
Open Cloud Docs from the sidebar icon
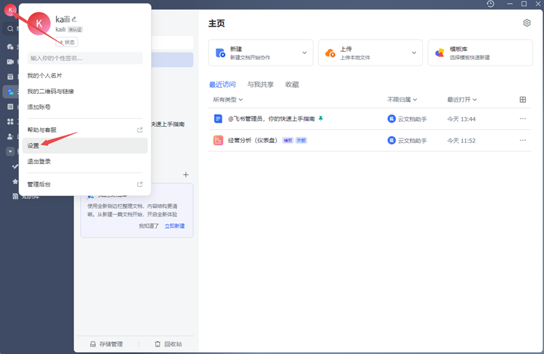coord(10,92)
